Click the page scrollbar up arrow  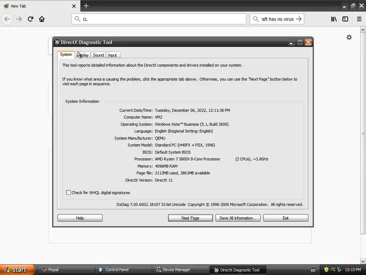pyautogui.click(x=363, y=29)
